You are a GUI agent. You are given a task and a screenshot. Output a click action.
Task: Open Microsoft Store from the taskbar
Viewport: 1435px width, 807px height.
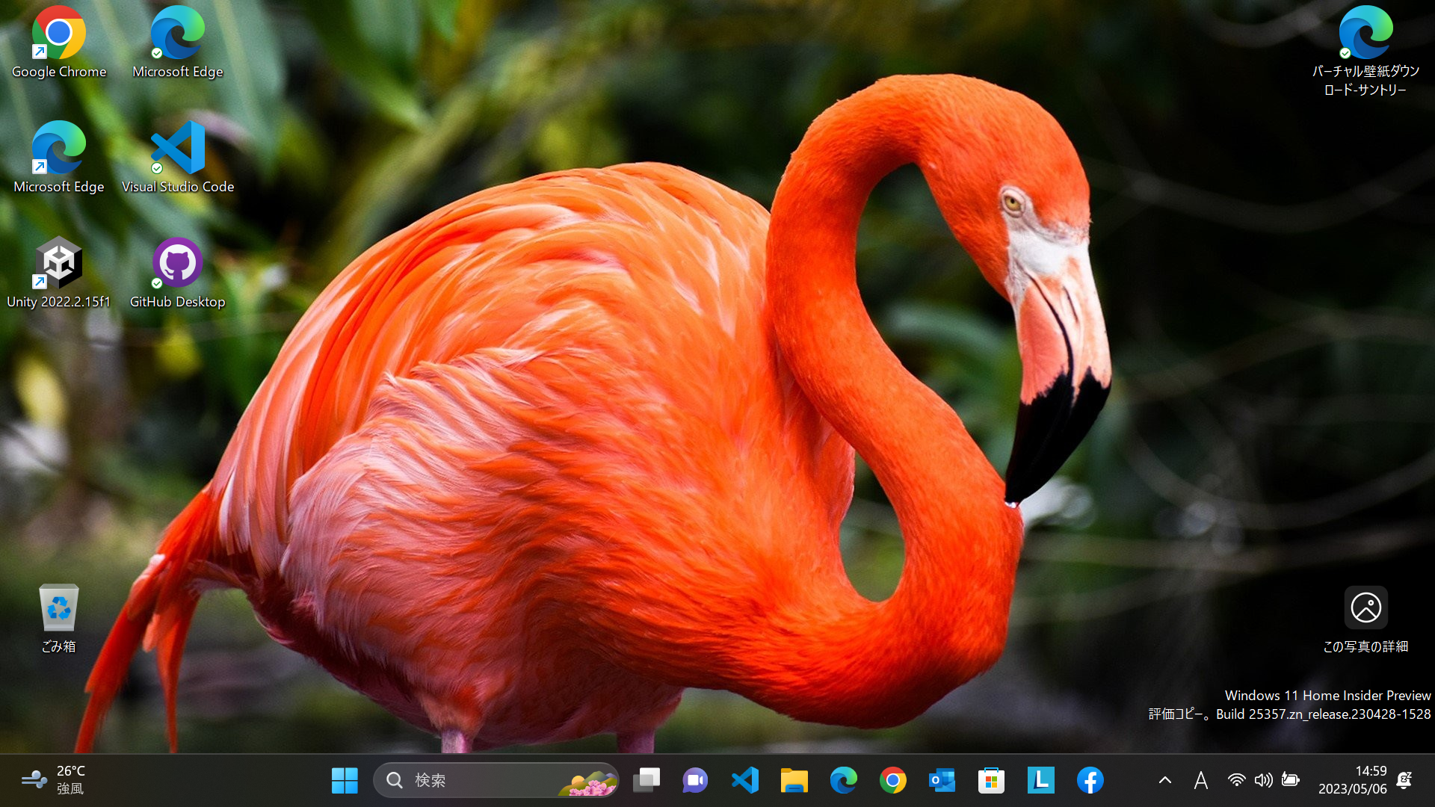pyautogui.click(x=992, y=781)
